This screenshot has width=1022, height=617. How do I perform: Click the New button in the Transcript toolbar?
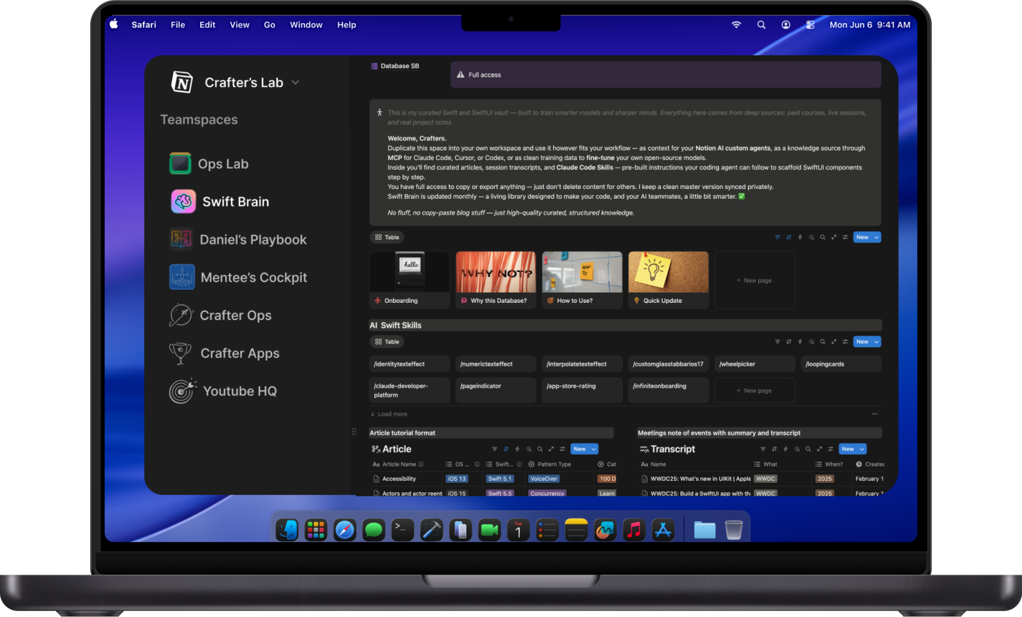pyautogui.click(x=848, y=449)
